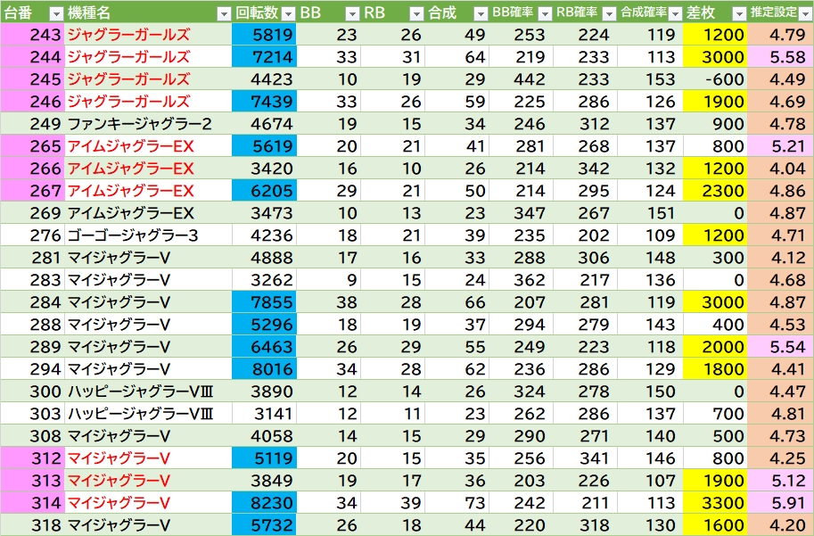This screenshot has width=814, height=536.
Task: Click ゴーゴージャグラー3 machine name cell
Action: point(148,235)
